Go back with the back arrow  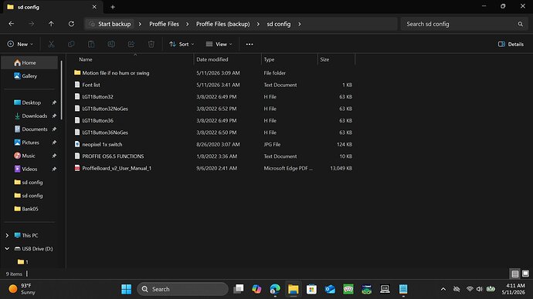pos(12,24)
